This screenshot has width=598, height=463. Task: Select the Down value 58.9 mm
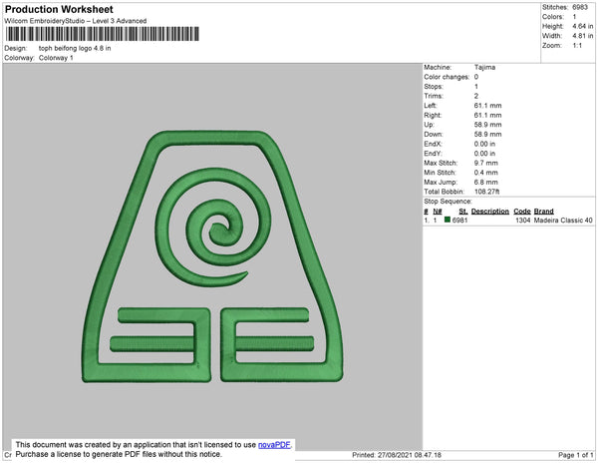pyautogui.click(x=487, y=134)
